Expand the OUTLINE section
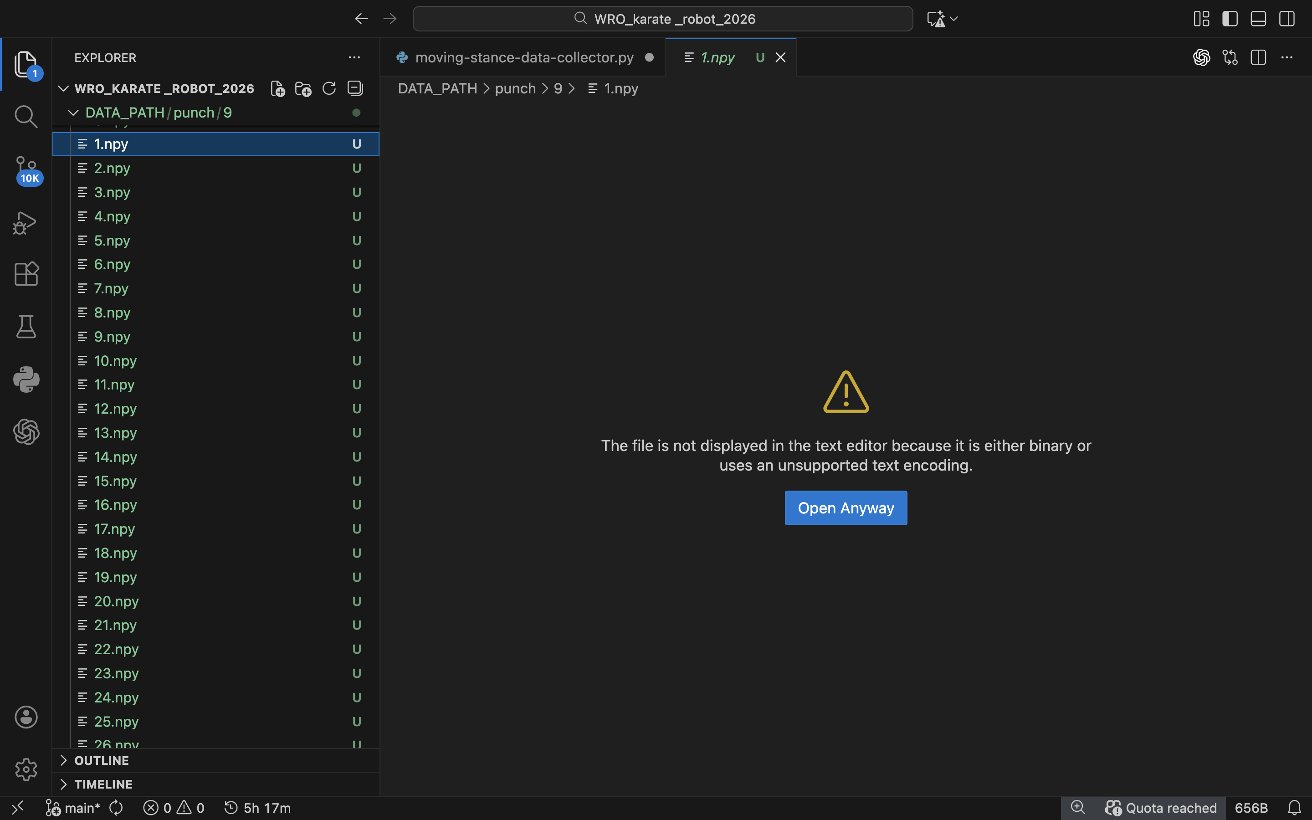1312x820 pixels. coord(102,760)
